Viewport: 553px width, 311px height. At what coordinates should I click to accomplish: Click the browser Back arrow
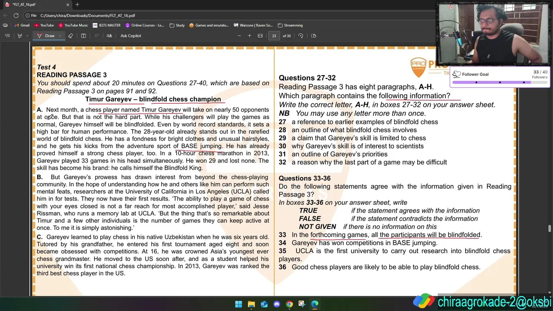pyautogui.click(x=5, y=16)
